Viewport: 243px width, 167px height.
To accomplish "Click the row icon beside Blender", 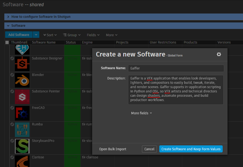I will pyautogui.click(x=12, y=75).
